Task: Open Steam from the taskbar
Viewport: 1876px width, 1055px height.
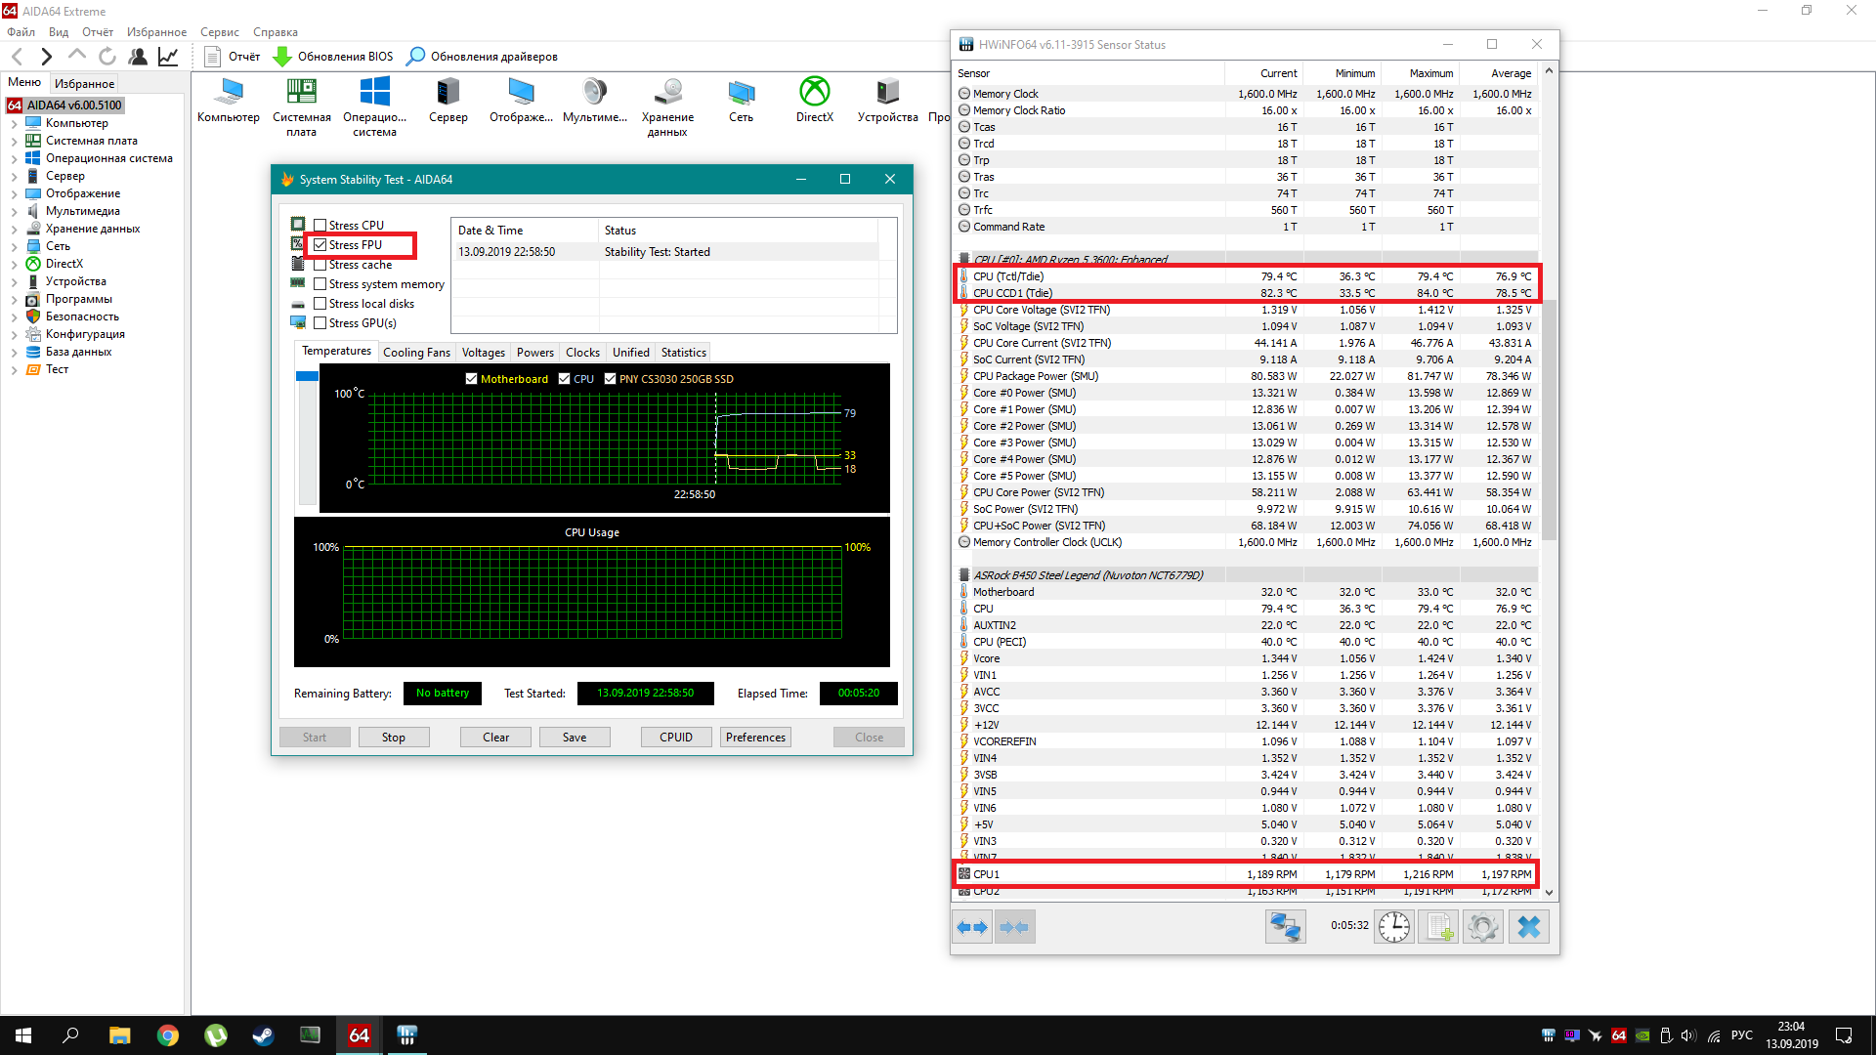Action: click(263, 1035)
